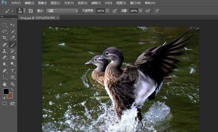Open the opacity slider dropdown
Image resolution: width=218 pixels, height=132 pixels.
click(107, 11)
